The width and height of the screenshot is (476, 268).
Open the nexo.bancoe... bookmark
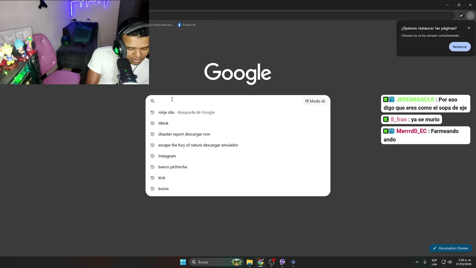tap(161, 25)
